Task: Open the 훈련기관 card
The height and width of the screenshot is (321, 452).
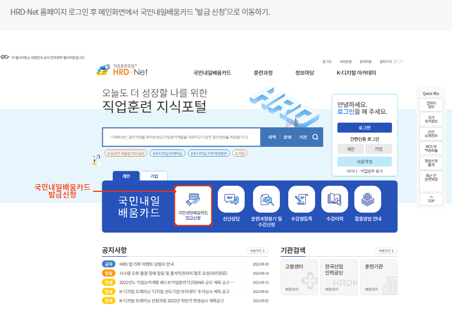Action: (379, 277)
